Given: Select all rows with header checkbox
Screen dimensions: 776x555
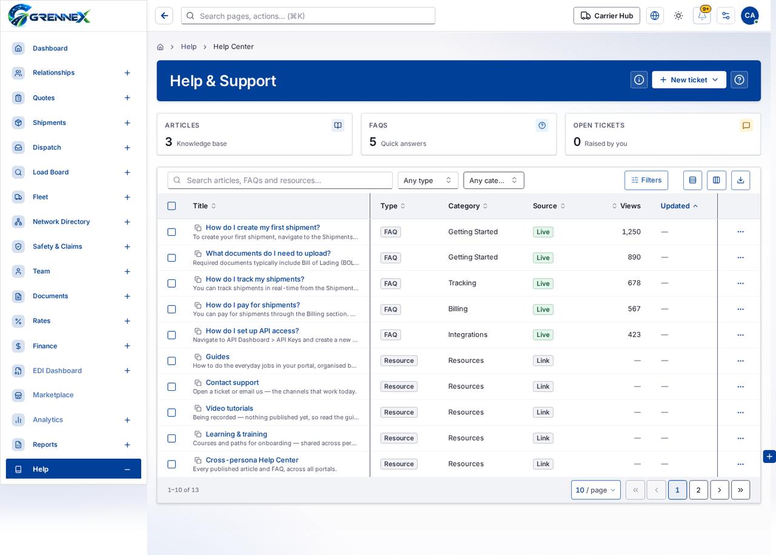Looking at the screenshot, I should click(x=172, y=206).
